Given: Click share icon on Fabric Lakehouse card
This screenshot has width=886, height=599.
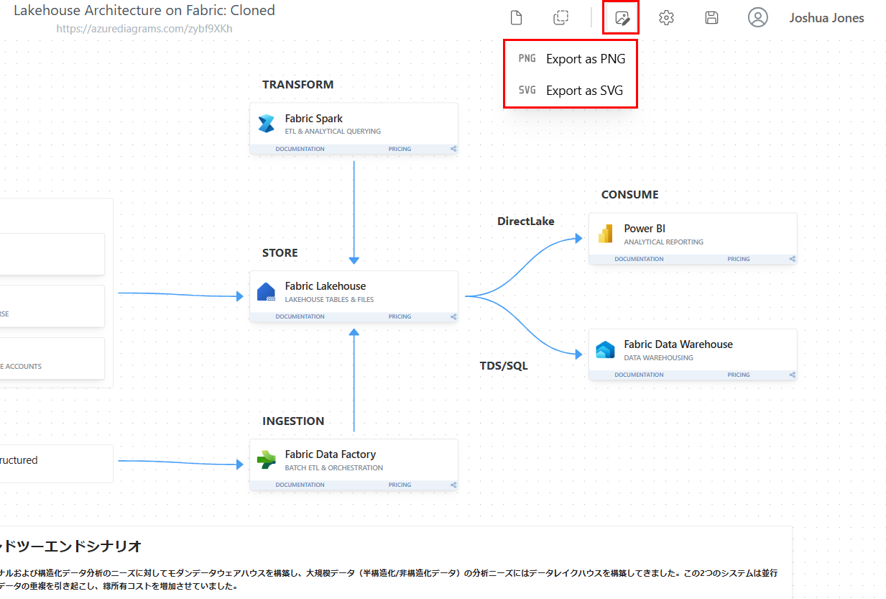Looking at the screenshot, I should click(x=453, y=317).
